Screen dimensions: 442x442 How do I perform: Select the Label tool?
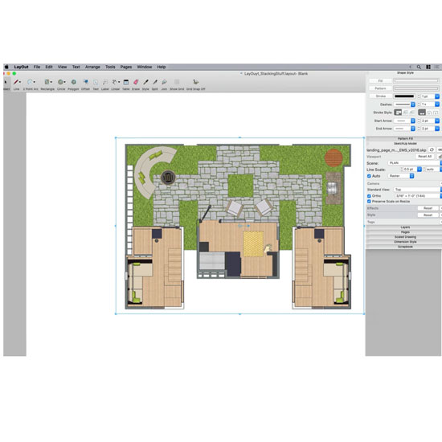point(105,82)
